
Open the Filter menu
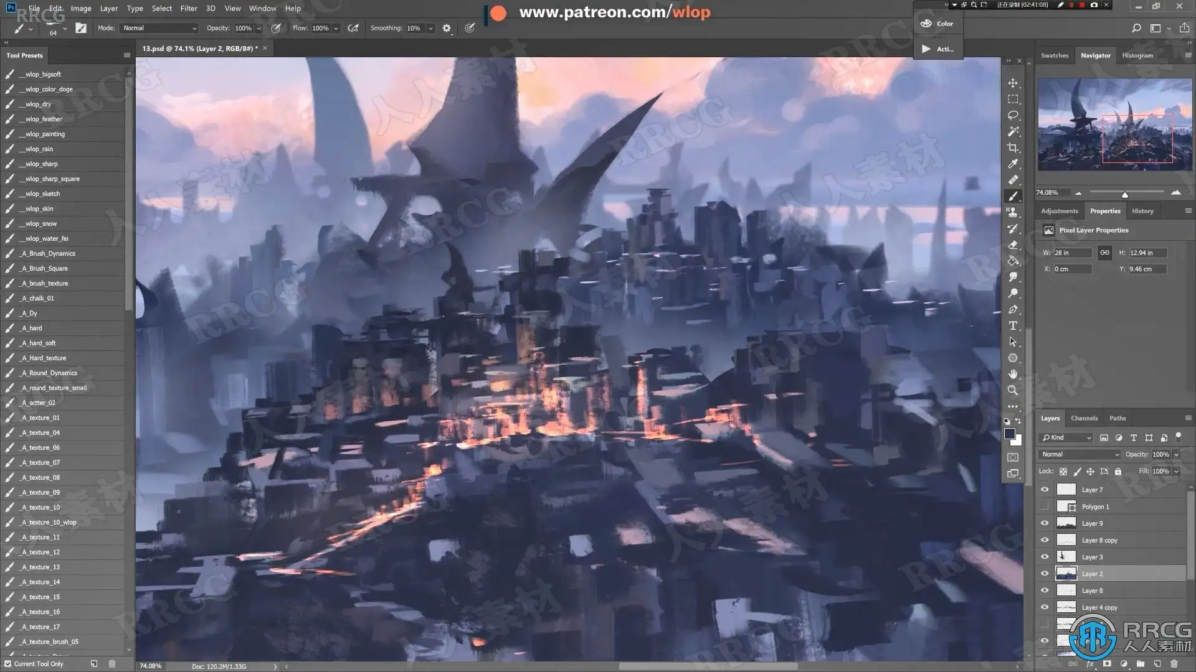click(x=188, y=8)
